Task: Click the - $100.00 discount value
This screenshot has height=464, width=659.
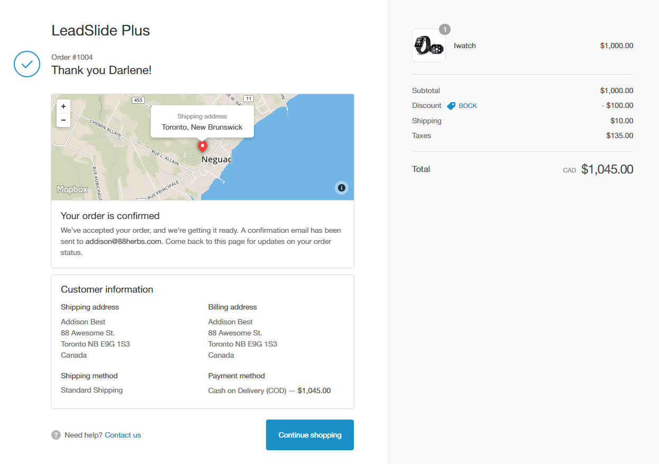Action: tap(617, 105)
